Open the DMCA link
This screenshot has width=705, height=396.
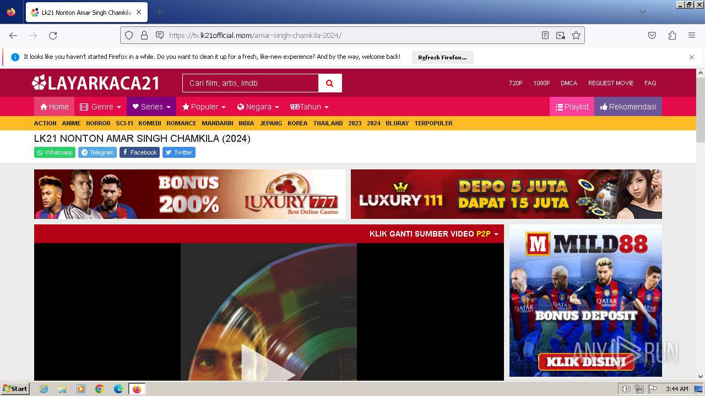point(569,83)
